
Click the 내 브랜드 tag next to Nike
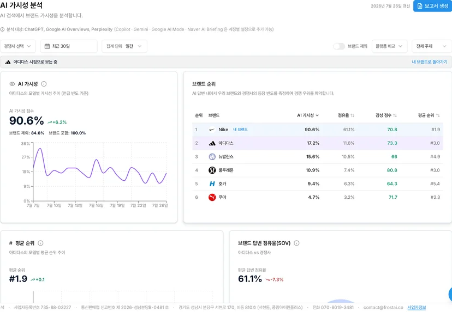tap(240, 130)
